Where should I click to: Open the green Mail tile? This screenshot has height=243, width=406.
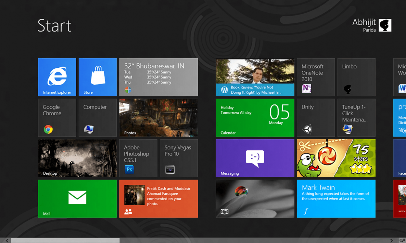pyautogui.click(x=77, y=199)
